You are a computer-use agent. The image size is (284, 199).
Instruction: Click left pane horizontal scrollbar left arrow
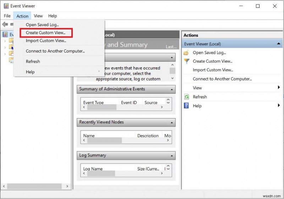coord(4,186)
